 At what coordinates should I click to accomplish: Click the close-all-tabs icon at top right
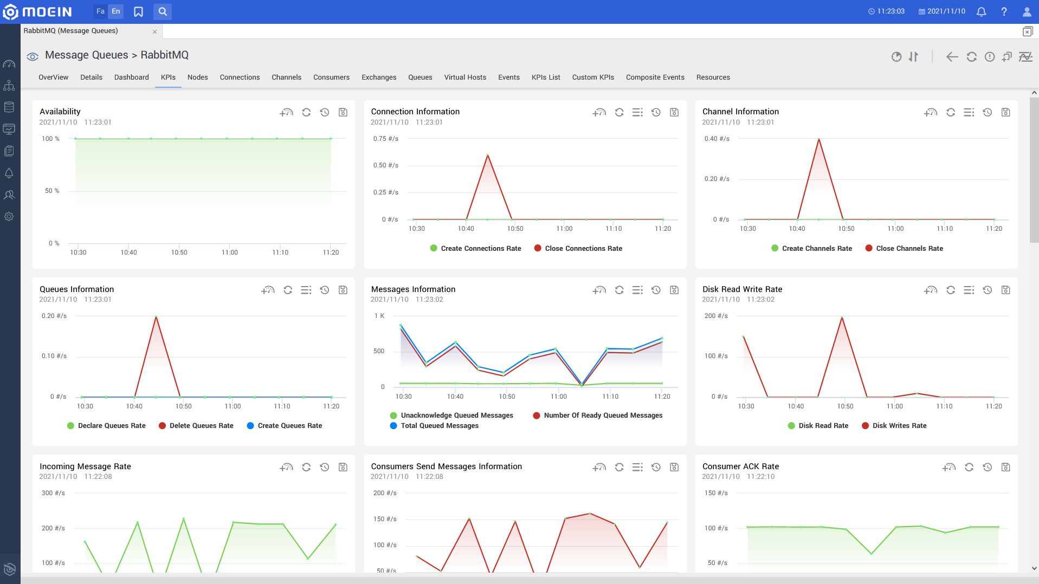pos(1028,31)
